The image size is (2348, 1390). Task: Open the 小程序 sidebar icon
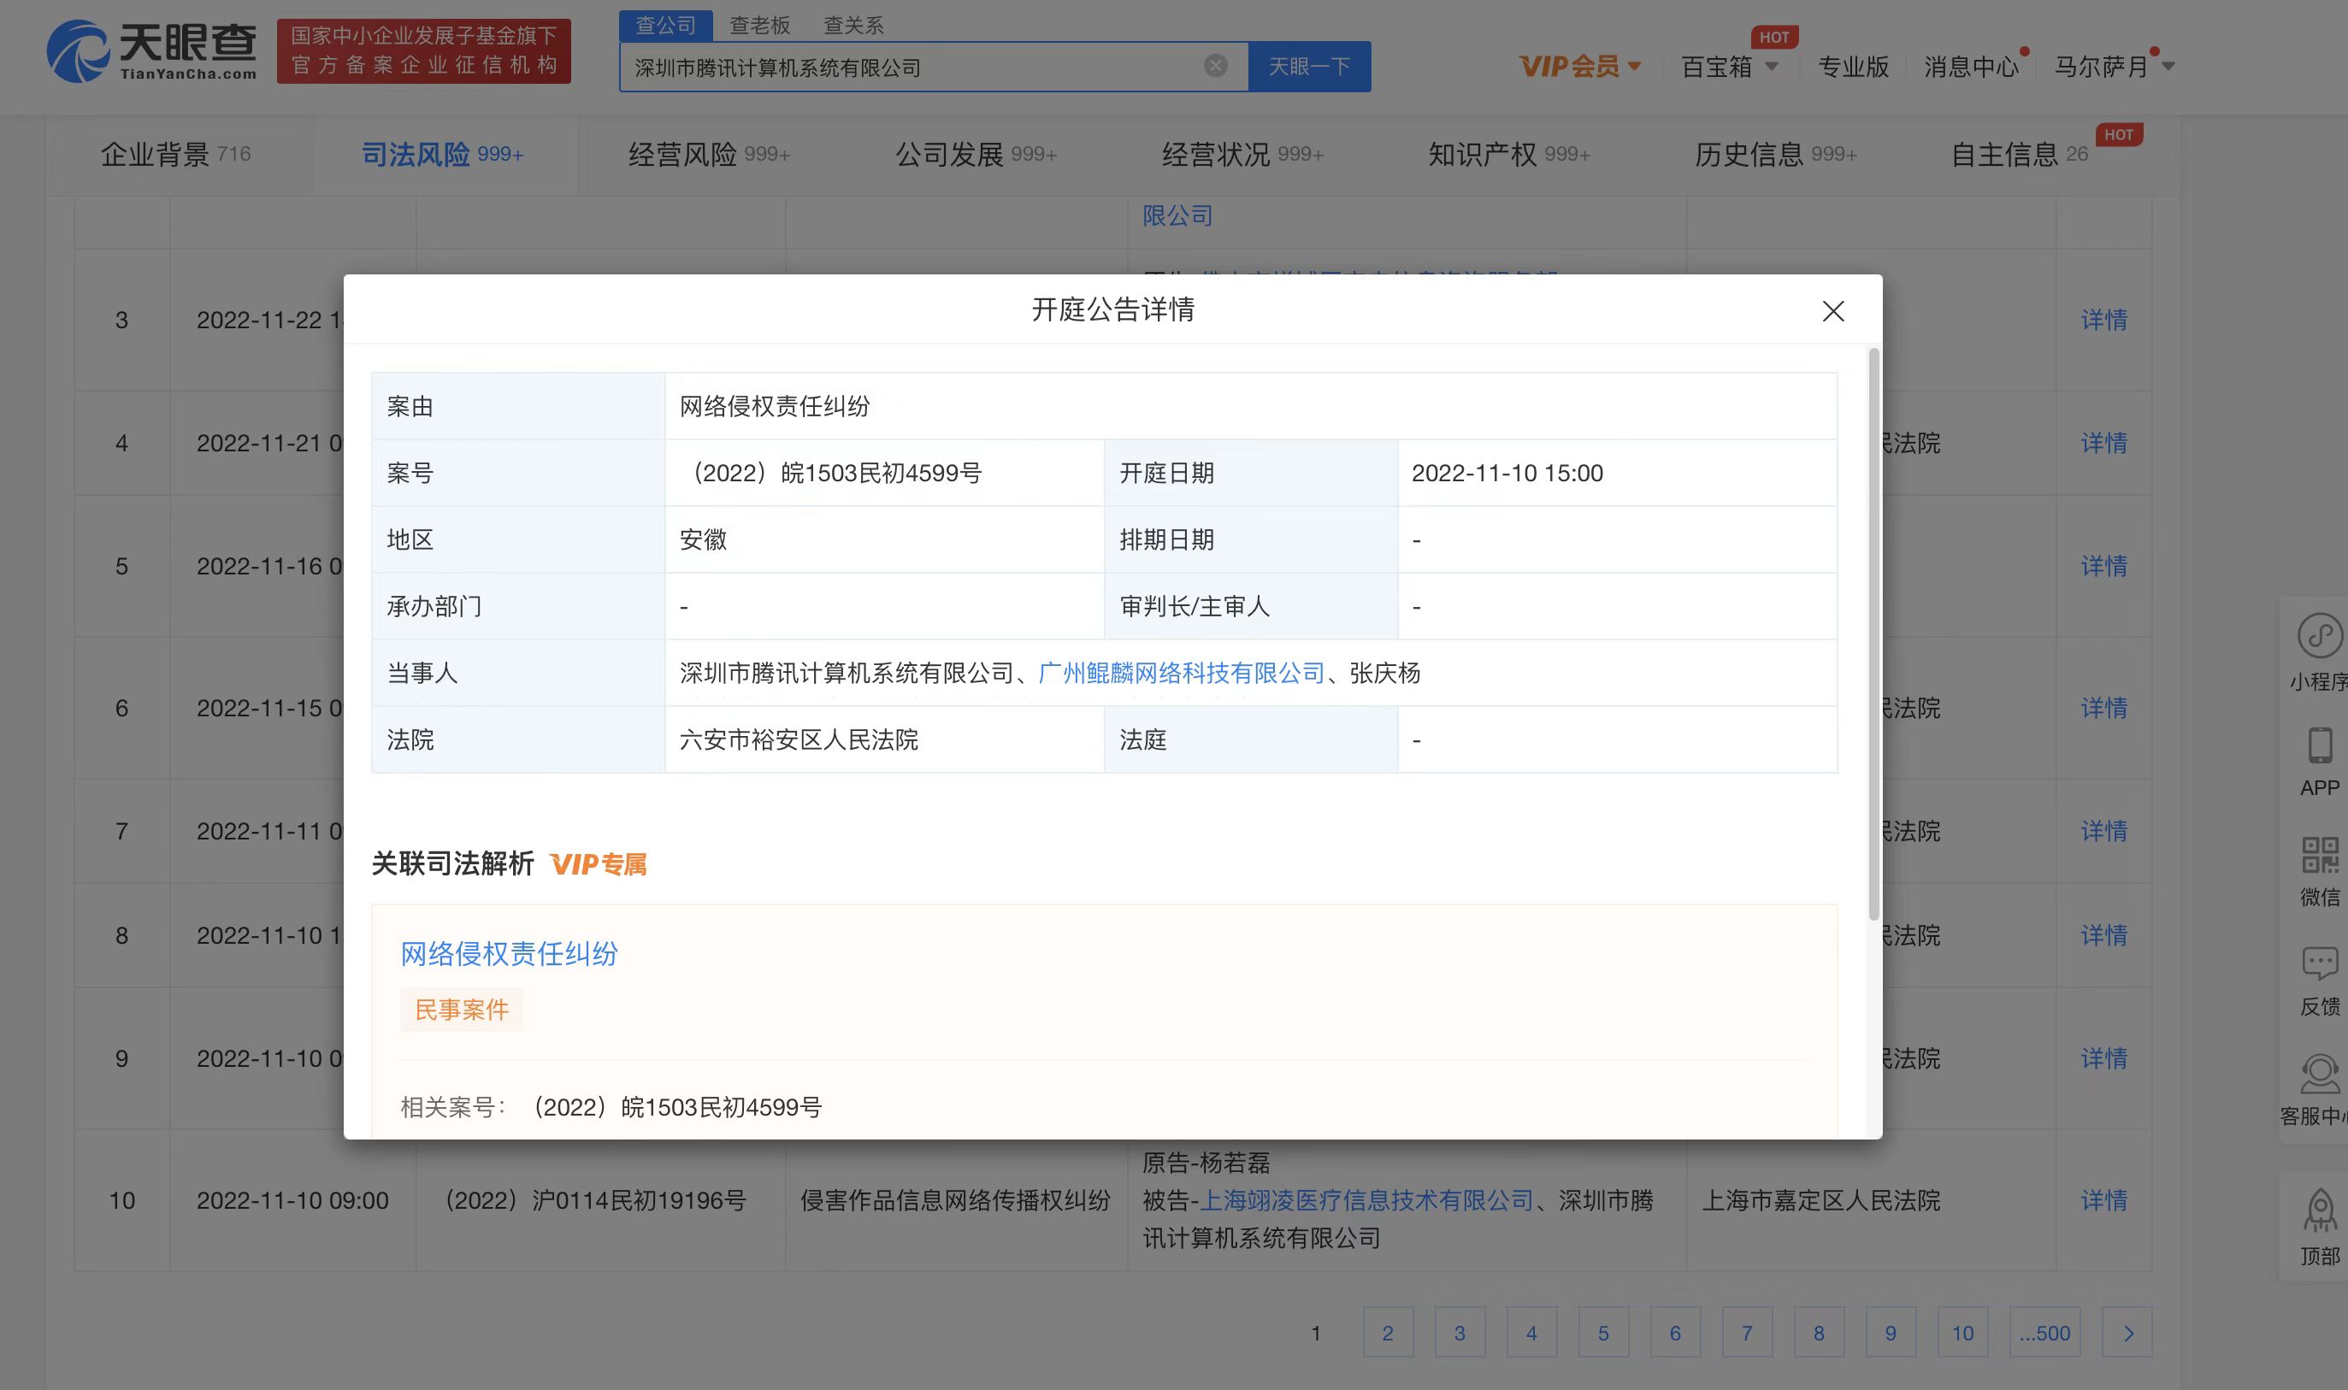click(2319, 653)
